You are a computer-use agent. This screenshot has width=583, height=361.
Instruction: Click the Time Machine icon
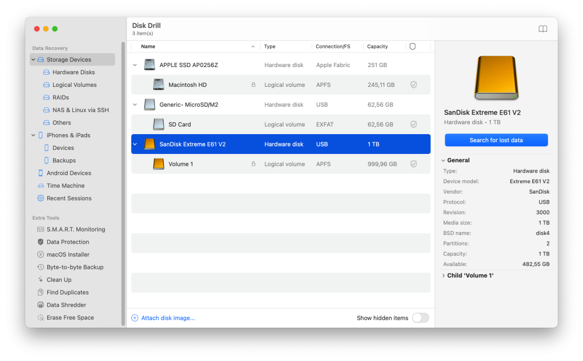point(41,185)
